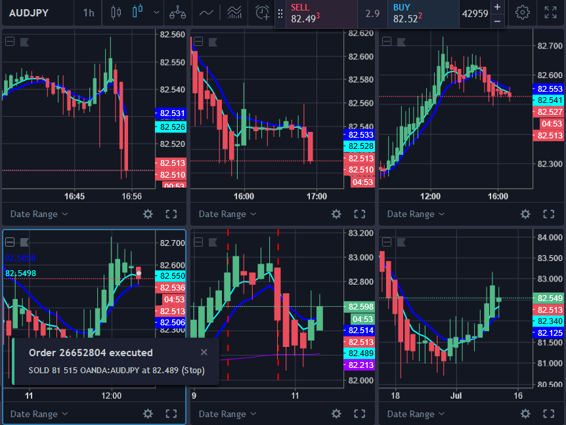566x425 pixels.
Task: Expand the chart style dropdown arrow
Action: [x=156, y=12]
